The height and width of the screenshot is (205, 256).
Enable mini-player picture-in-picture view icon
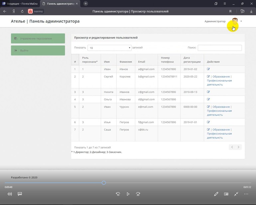pos(226,194)
